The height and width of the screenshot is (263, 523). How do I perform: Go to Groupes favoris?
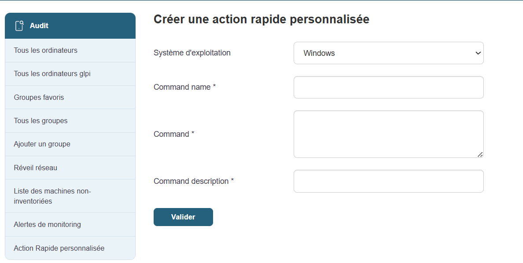pyautogui.click(x=39, y=98)
